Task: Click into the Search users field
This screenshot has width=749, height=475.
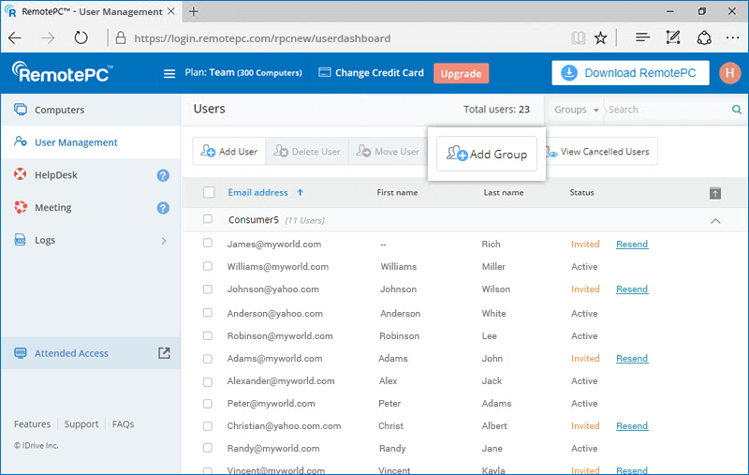Action: coord(668,110)
